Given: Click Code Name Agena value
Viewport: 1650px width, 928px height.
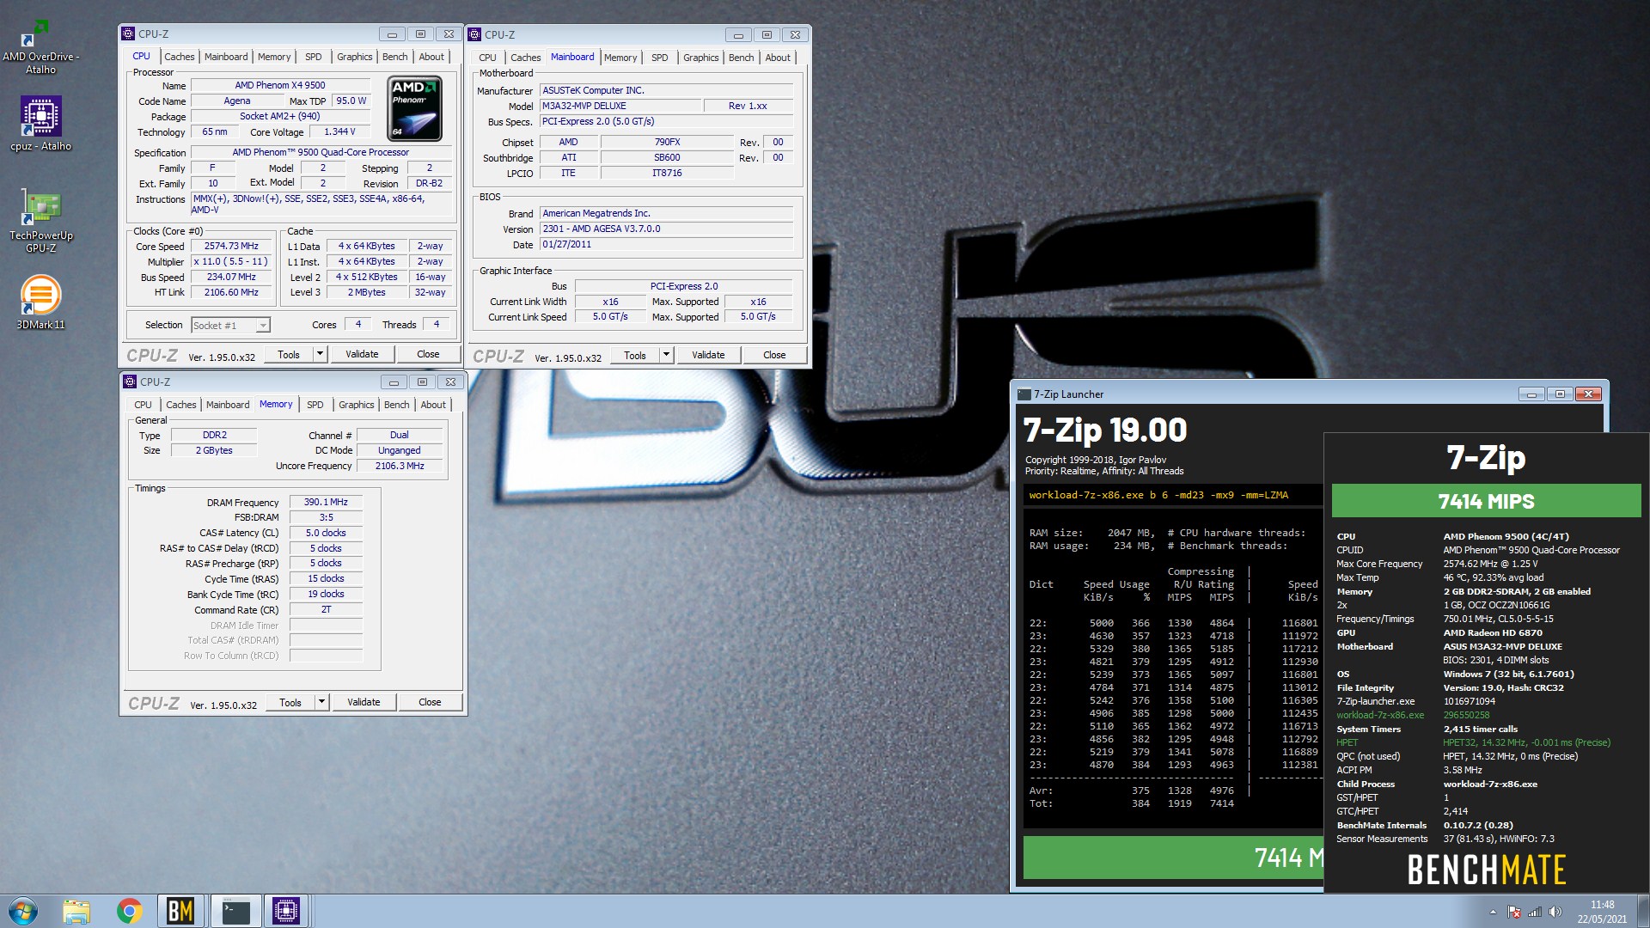Looking at the screenshot, I should click(236, 101).
